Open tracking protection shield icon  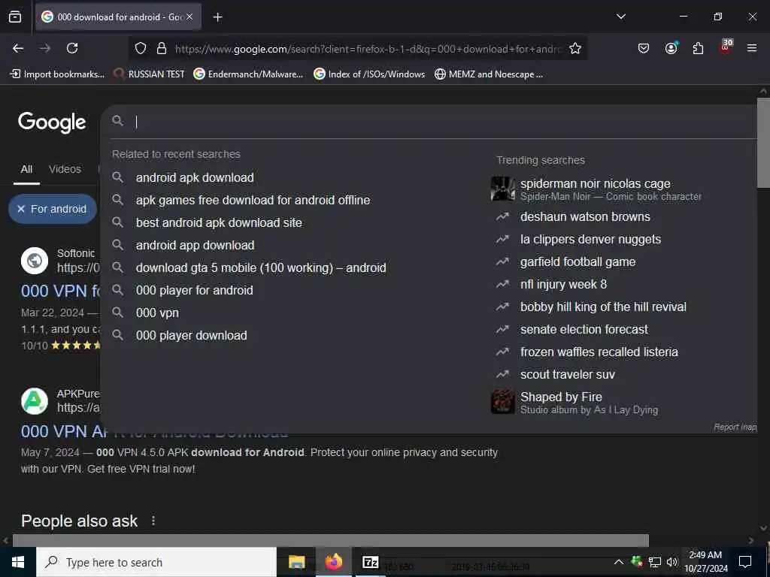(141, 48)
